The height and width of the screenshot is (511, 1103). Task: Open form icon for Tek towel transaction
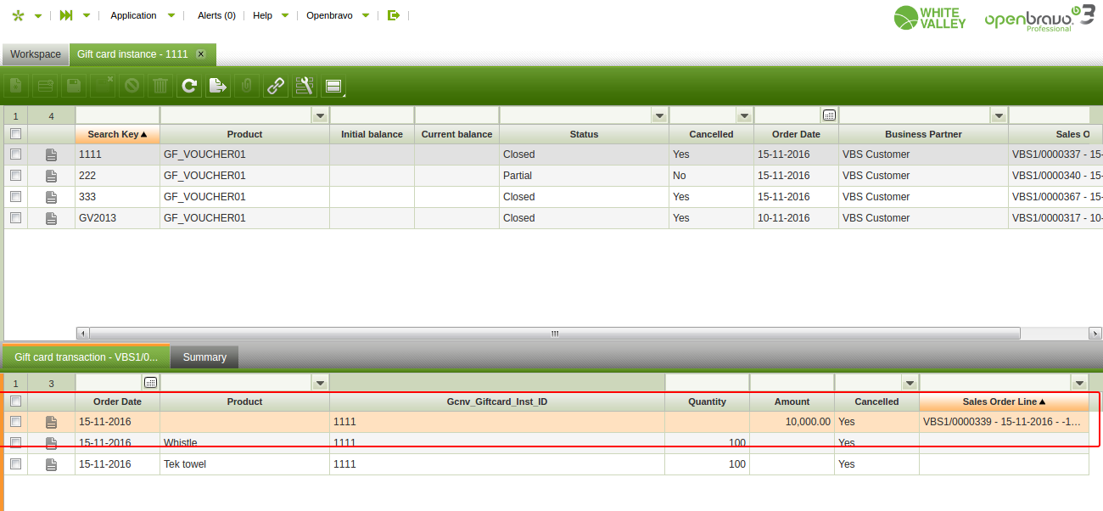tap(51, 464)
